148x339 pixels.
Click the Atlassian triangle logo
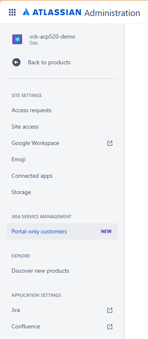coord(26,12)
